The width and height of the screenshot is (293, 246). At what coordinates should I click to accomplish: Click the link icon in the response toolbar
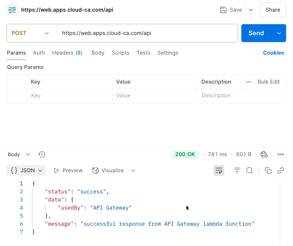(x=280, y=170)
